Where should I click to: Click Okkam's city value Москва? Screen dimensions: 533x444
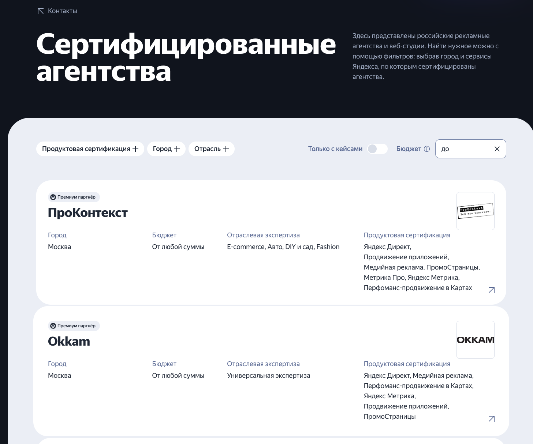[x=59, y=376]
